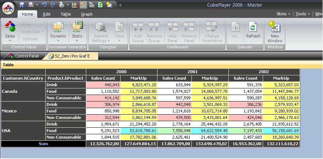This screenshot has width=323, height=159.
Task: Select the cell 11,717,083.80
Action: click(x=139, y=91)
